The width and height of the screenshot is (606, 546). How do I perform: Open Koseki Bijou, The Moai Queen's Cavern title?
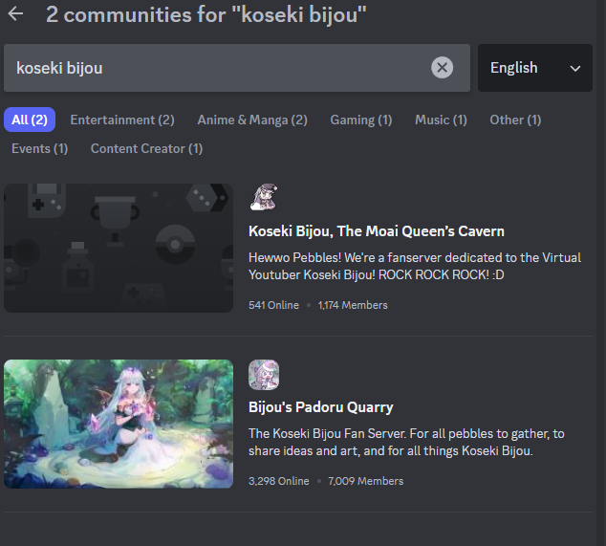point(377,231)
